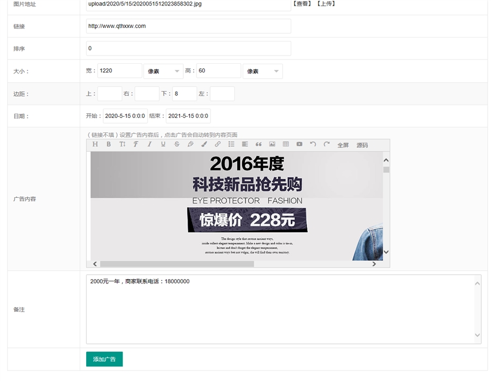Insert a video via toolbar icon
The height and width of the screenshot is (381, 491).
pyautogui.click(x=300, y=144)
